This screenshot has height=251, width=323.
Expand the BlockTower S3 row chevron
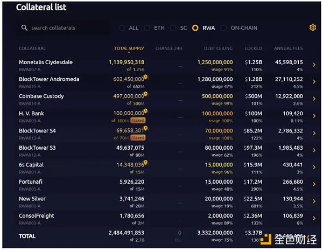(x=314, y=150)
